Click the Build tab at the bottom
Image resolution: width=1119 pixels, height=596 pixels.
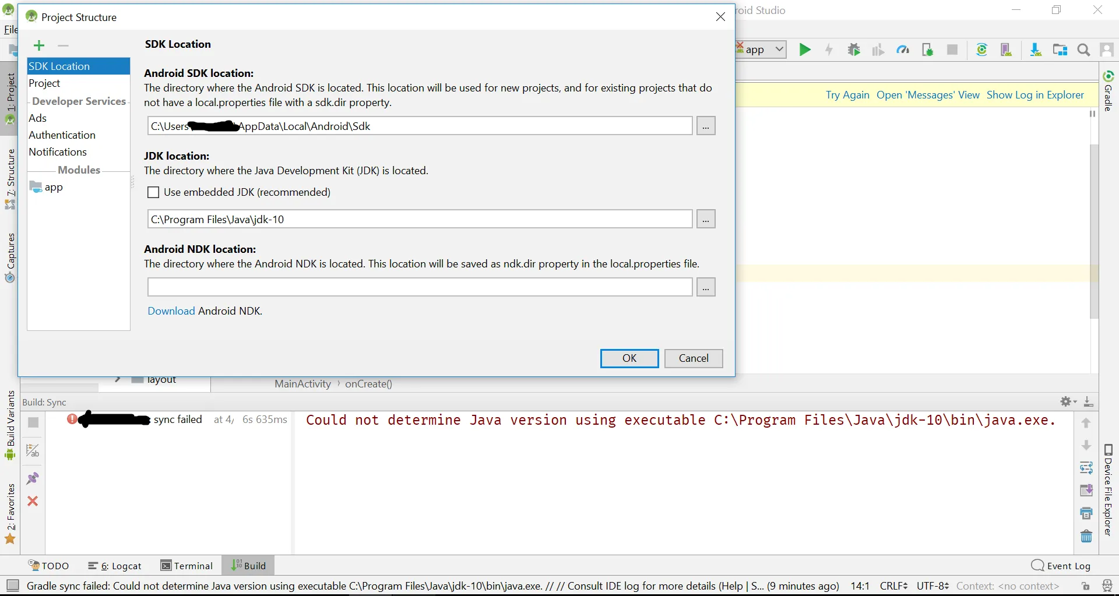(x=248, y=566)
